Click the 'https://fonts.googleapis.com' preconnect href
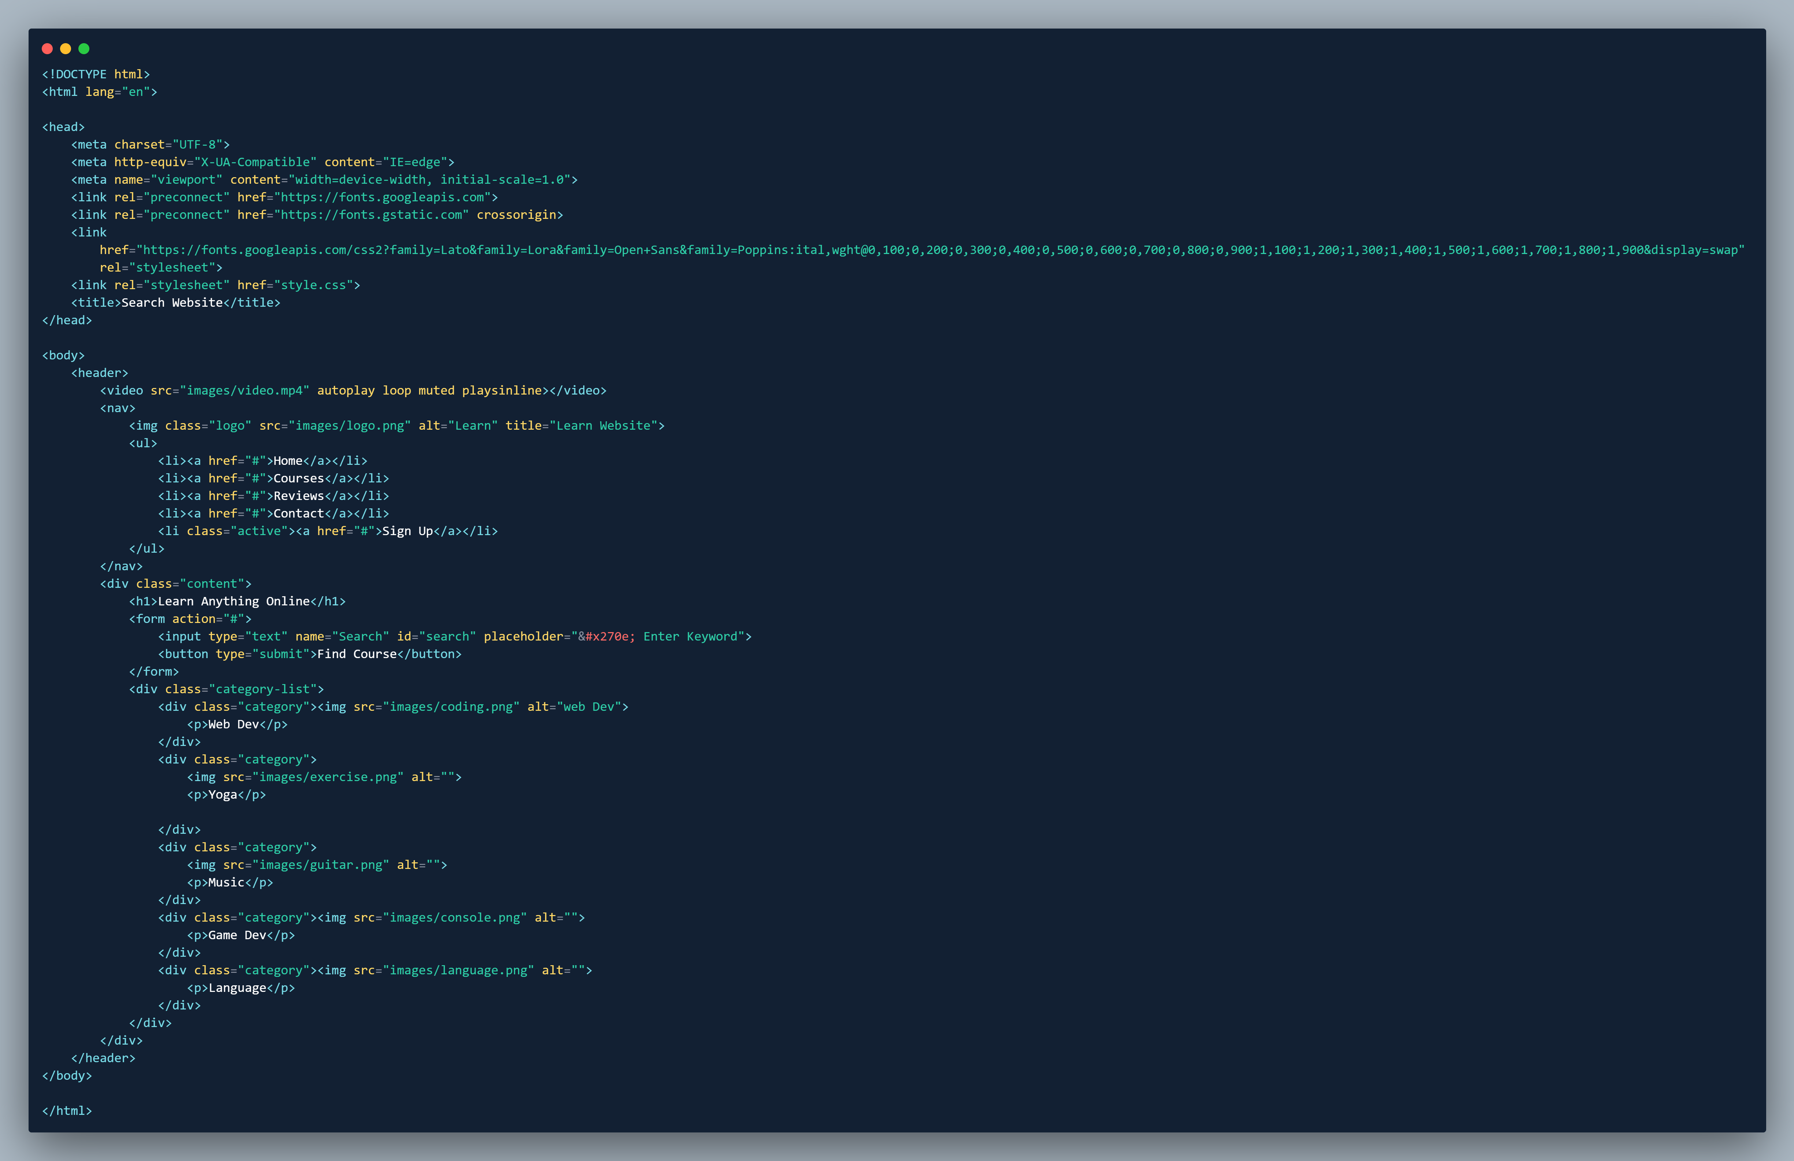Viewport: 1794px width, 1161px height. pos(382,197)
